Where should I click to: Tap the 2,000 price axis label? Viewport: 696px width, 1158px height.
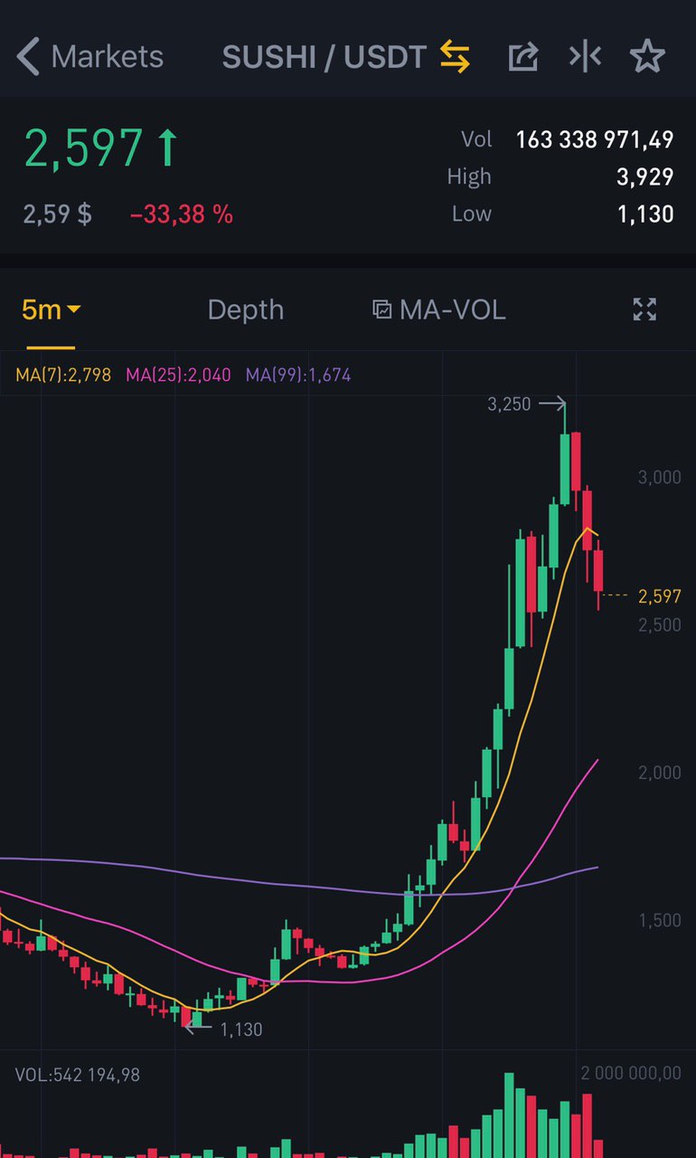[660, 772]
